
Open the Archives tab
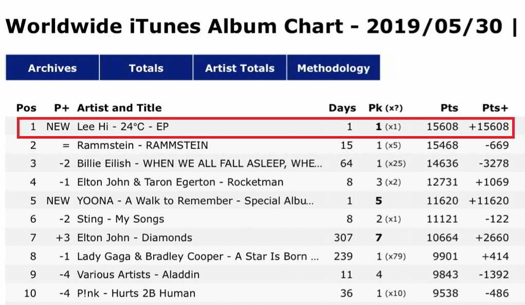pyautogui.click(x=52, y=68)
